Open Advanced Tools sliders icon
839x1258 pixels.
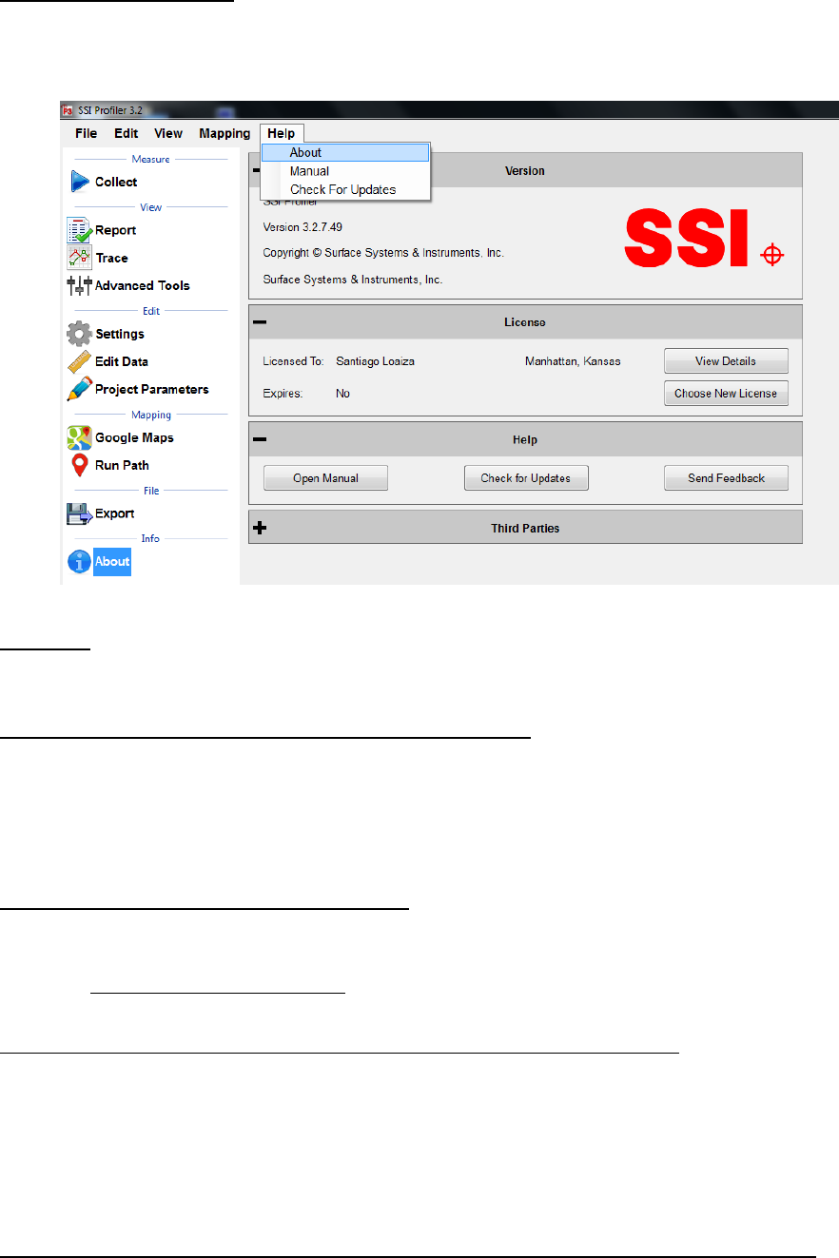(x=79, y=285)
